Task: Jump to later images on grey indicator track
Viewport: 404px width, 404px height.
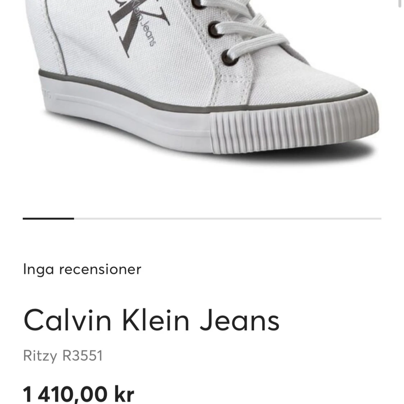Action: pyautogui.click(x=228, y=219)
